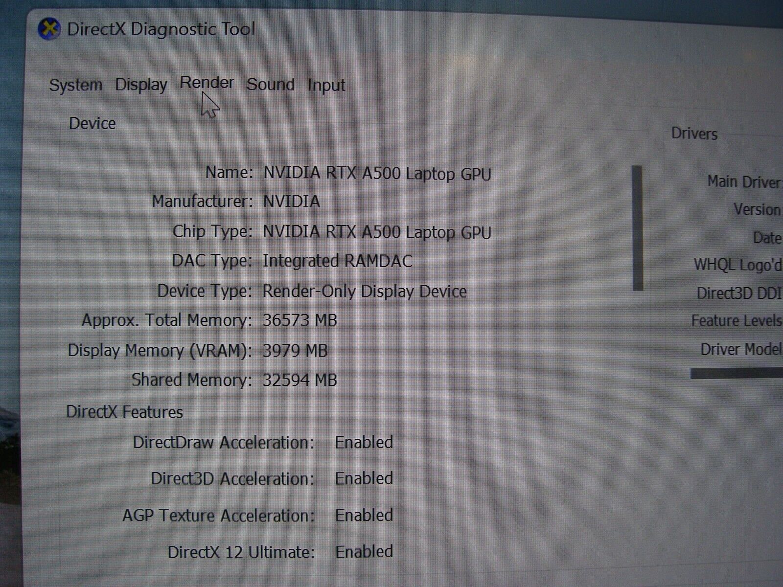
Task: Switch to the System tab
Action: (76, 85)
